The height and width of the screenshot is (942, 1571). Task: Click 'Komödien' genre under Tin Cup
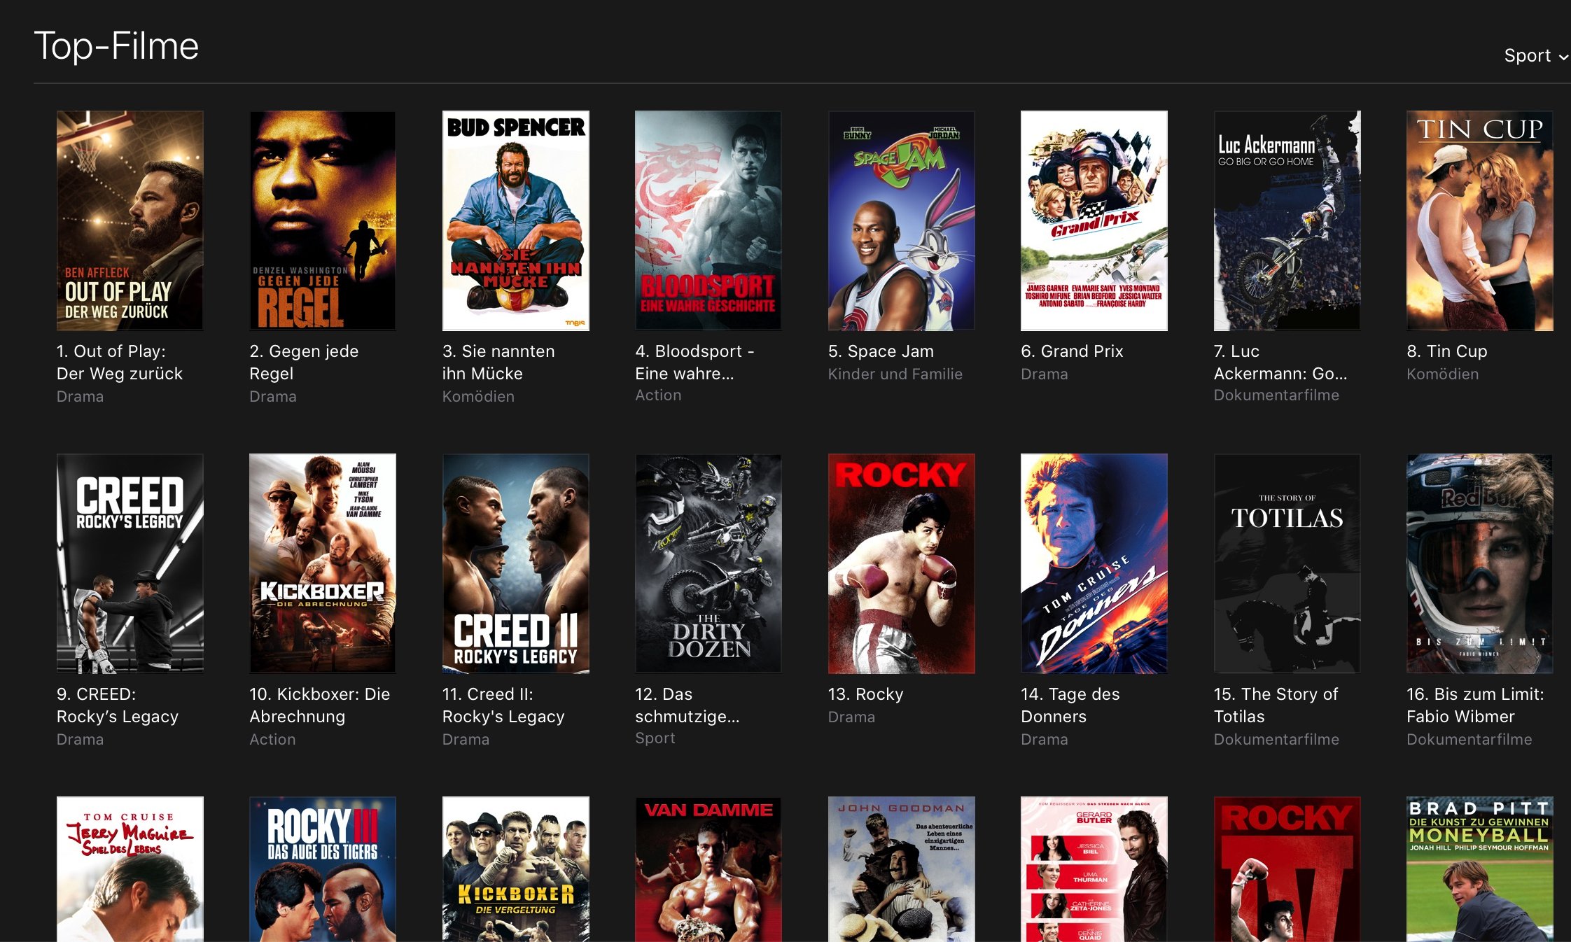pos(1443,374)
